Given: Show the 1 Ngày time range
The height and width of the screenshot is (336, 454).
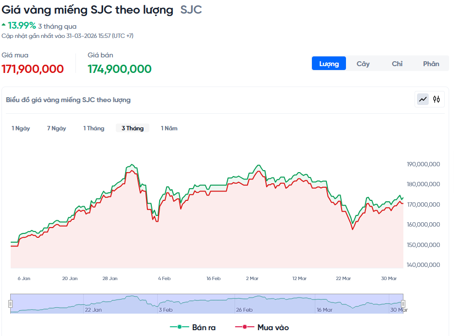Looking at the screenshot, I should click(x=21, y=128).
